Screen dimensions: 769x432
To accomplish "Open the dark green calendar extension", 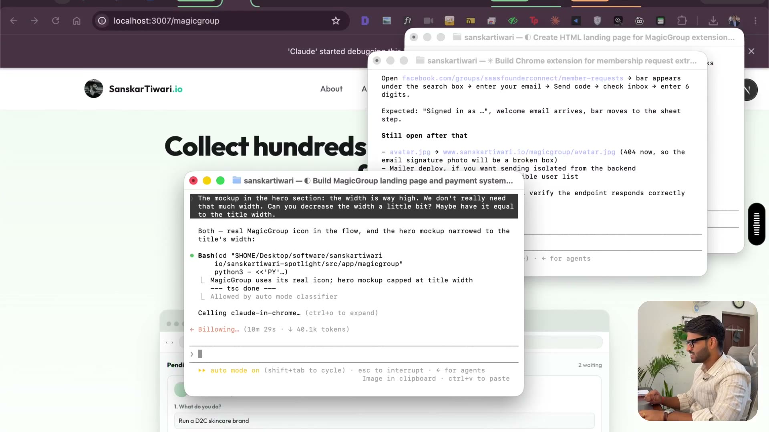I will pyautogui.click(x=660, y=21).
